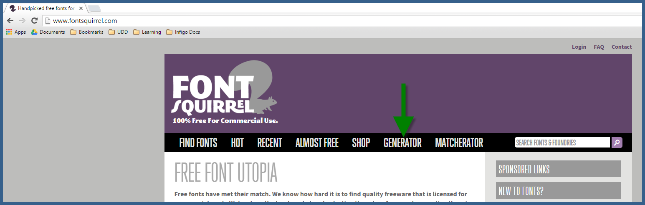The width and height of the screenshot is (645, 205).
Task: Click the New To Fonts? heading
Action: (559, 191)
